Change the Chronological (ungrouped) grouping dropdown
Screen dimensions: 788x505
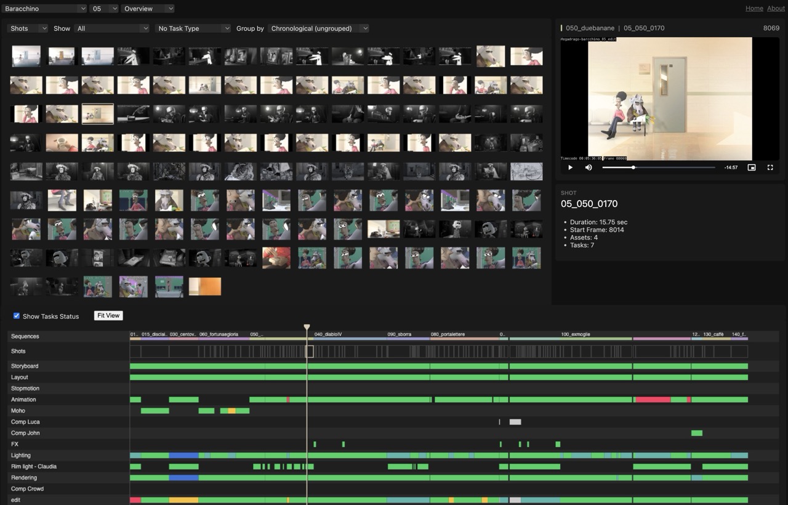pos(319,28)
